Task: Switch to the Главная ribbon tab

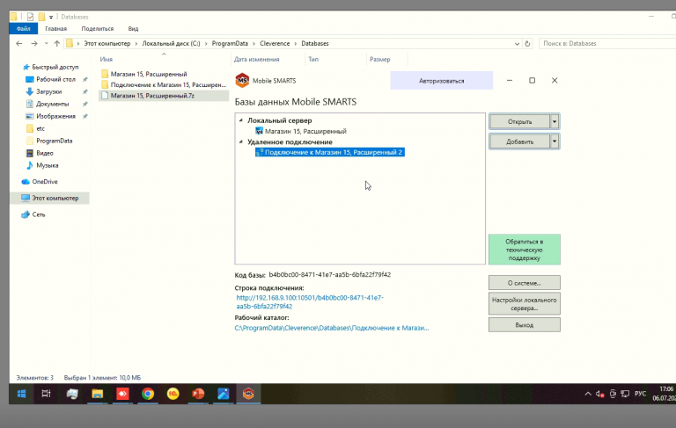Action: pyautogui.click(x=56, y=28)
